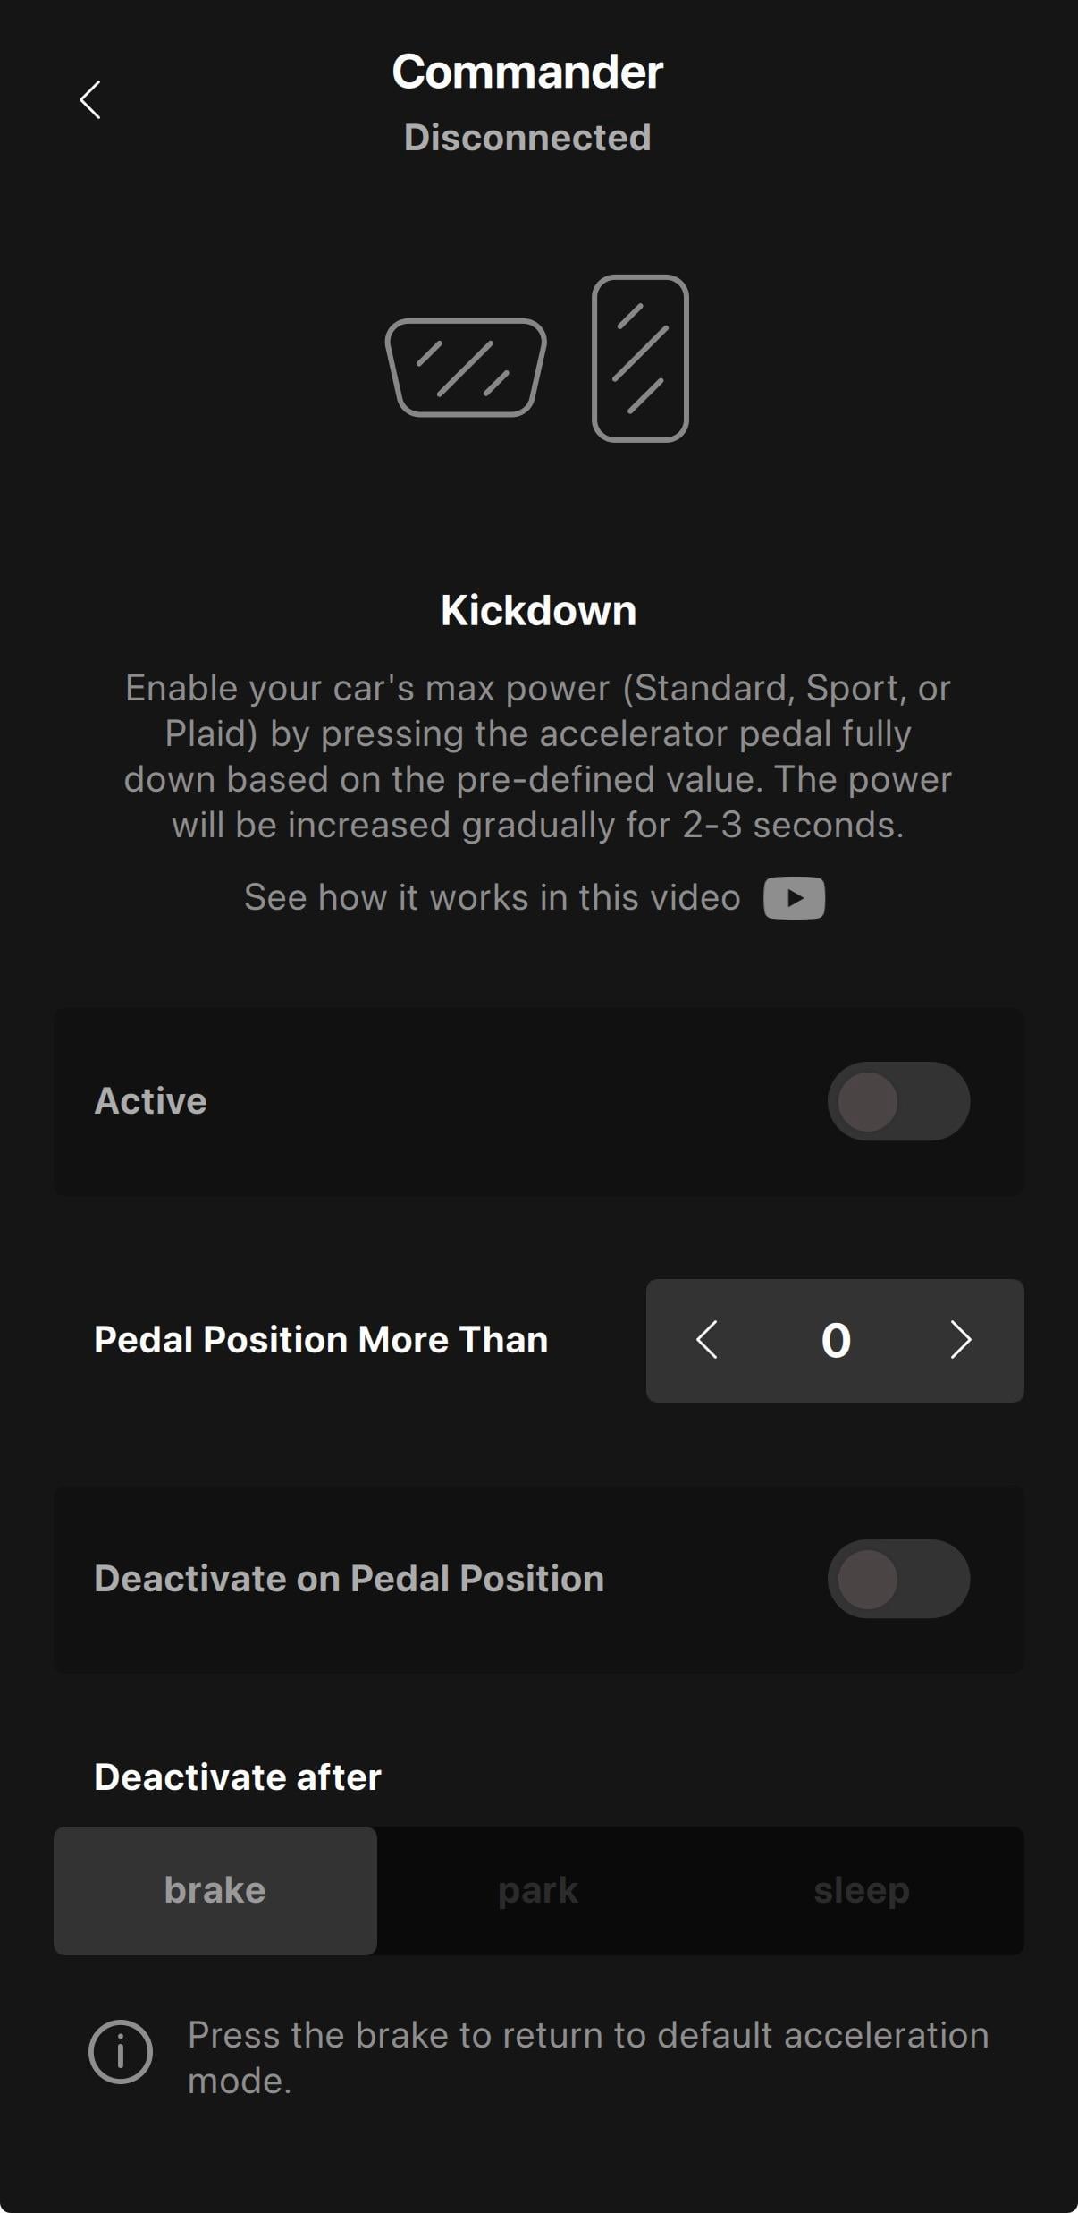This screenshot has height=2213, width=1078.
Task: Click the pedal position value 0
Action: tap(836, 1340)
